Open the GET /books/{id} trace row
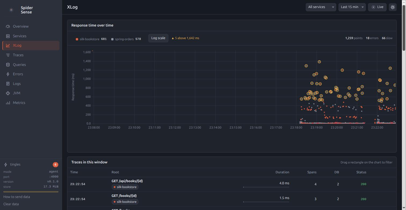This screenshot has height=210, width=406. coord(232,199)
